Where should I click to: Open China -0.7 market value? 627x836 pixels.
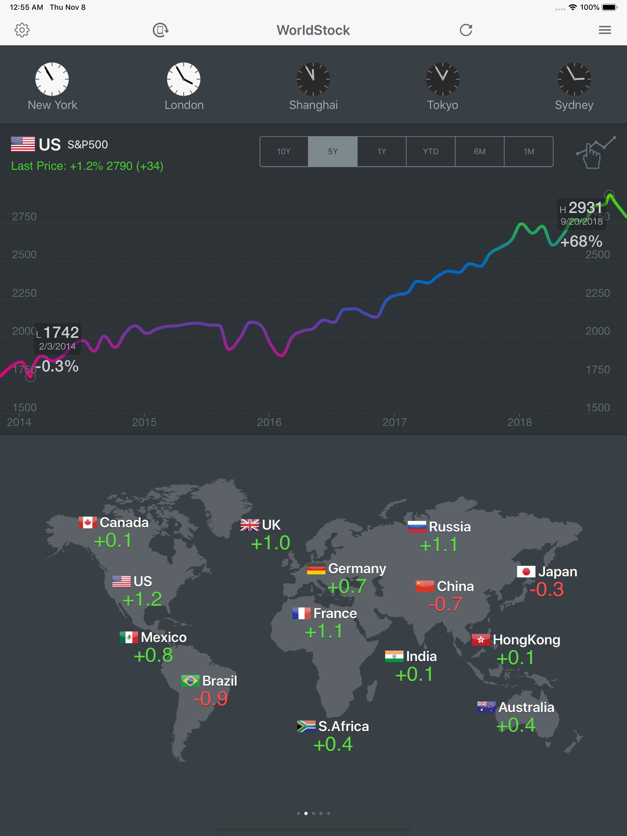[445, 604]
